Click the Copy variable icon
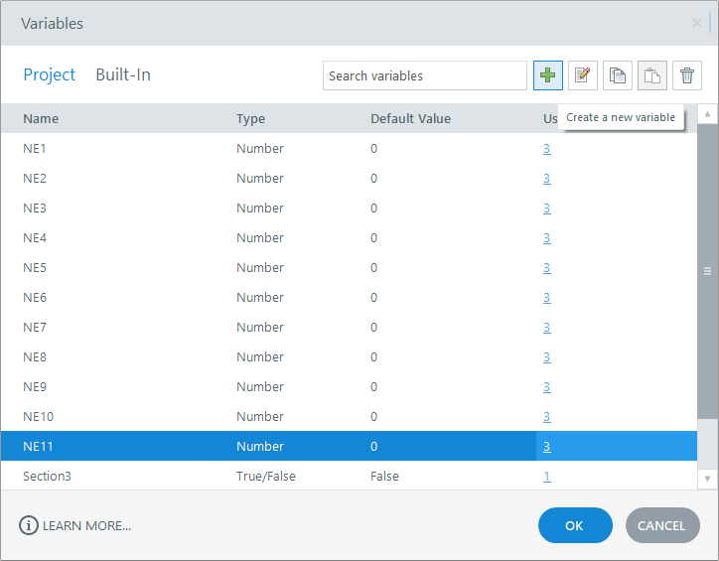Screen dimensions: 719x561 coord(618,75)
